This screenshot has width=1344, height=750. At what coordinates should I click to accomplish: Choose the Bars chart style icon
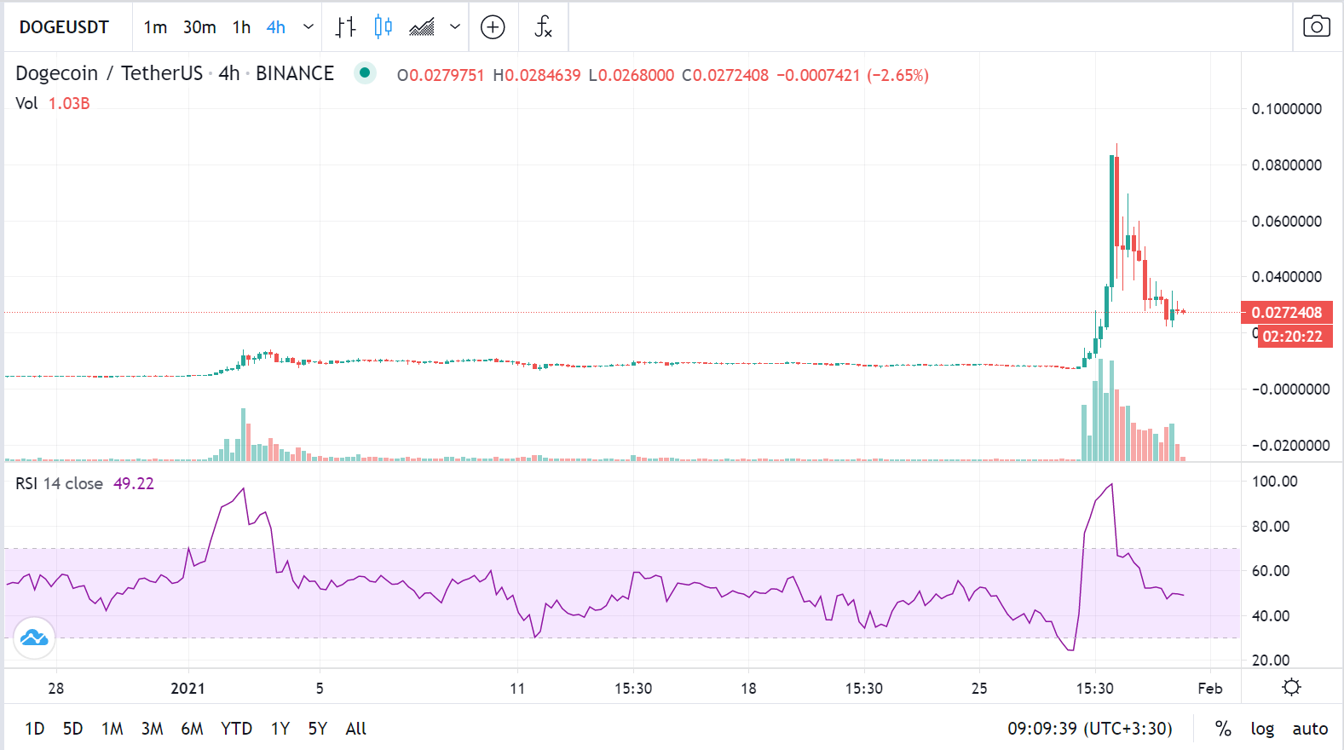pos(345,27)
